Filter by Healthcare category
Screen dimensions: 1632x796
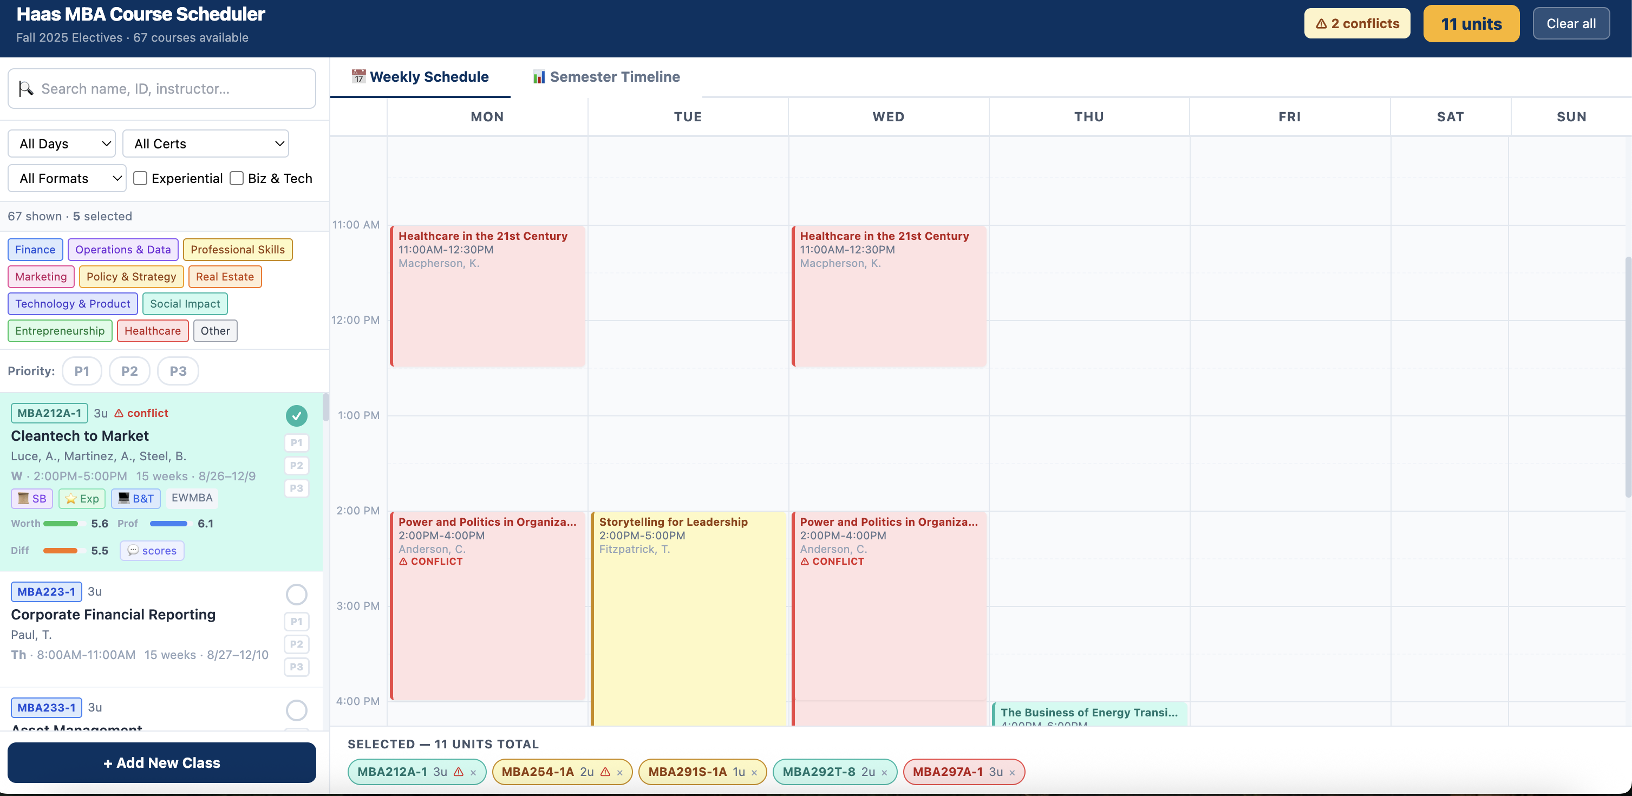click(153, 331)
